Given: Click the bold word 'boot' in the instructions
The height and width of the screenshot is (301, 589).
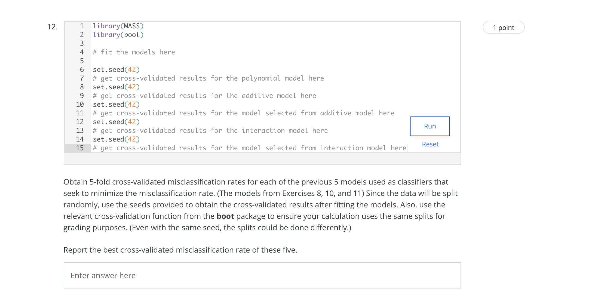Looking at the screenshot, I should click(x=225, y=216).
